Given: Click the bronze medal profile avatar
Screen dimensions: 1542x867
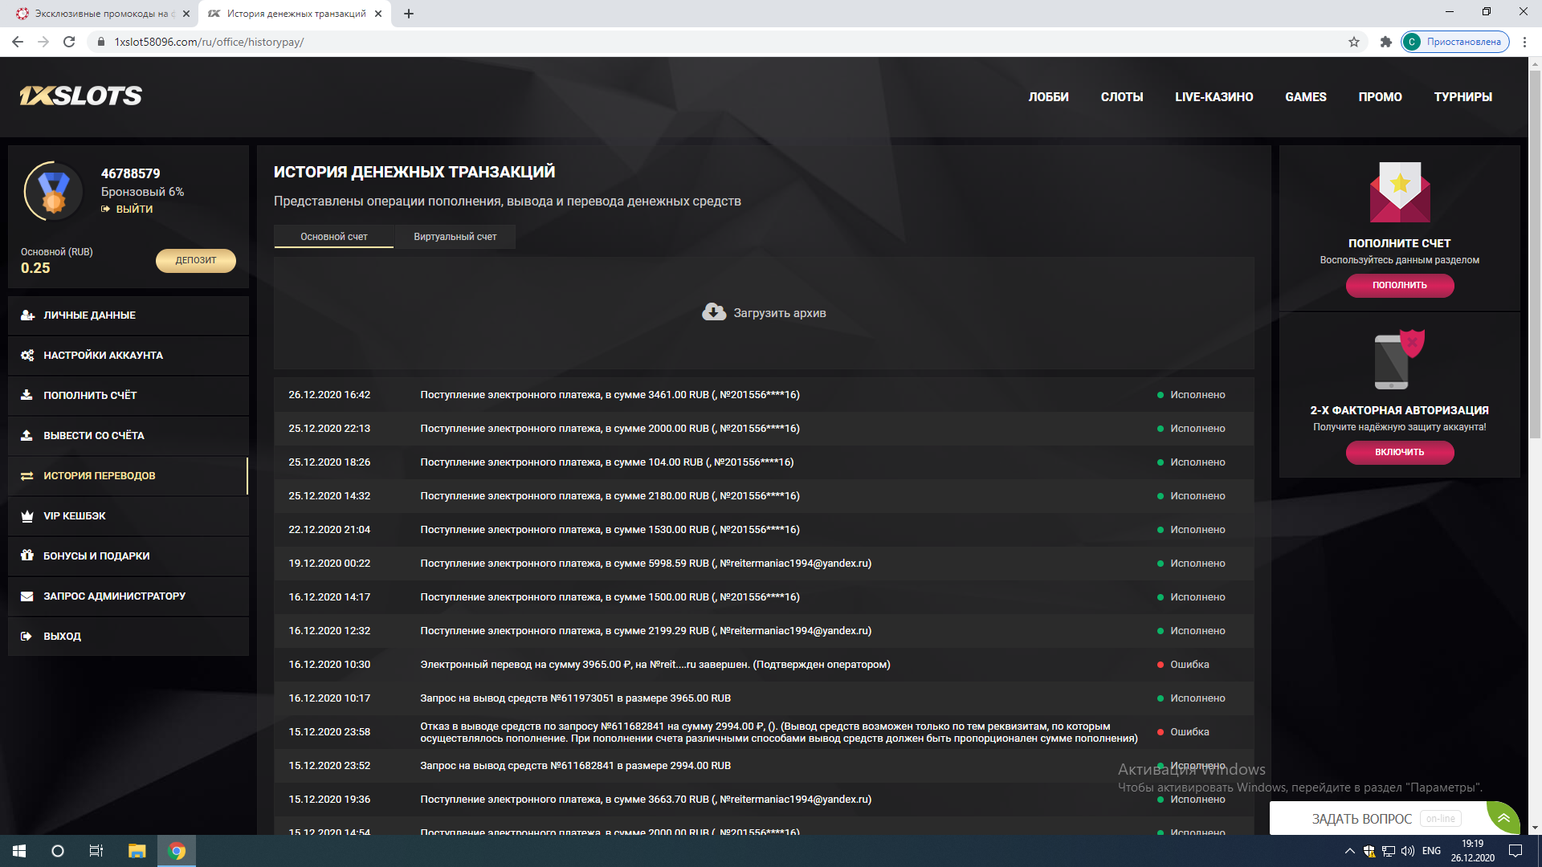Looking at the screenshot, I should (x=54, y=191).
